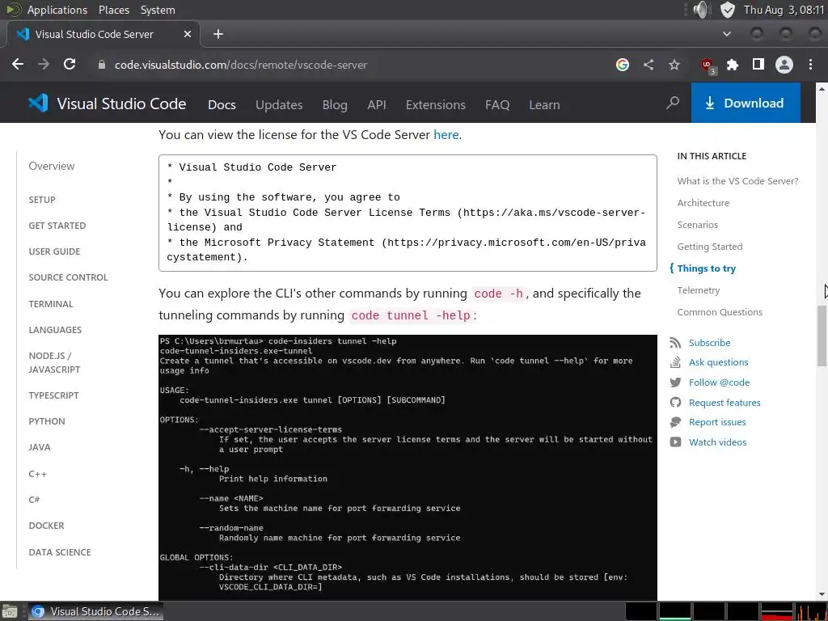Open the API navigation item

(x=377, y=104)
